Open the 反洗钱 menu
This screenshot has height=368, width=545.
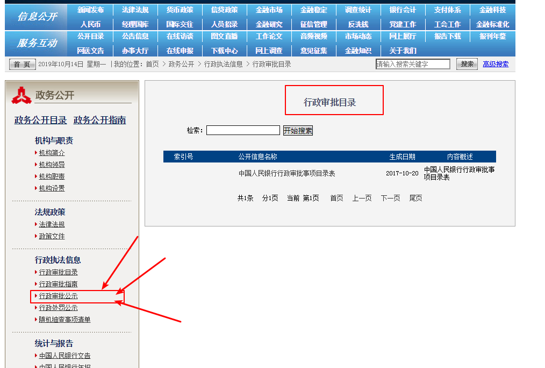tap(357, 24)
